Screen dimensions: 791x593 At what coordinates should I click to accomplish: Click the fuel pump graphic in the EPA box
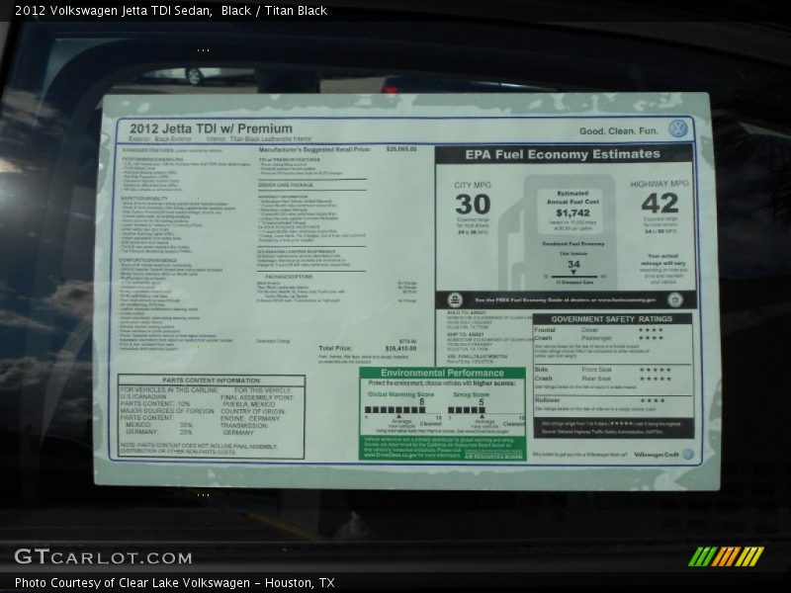560,232
